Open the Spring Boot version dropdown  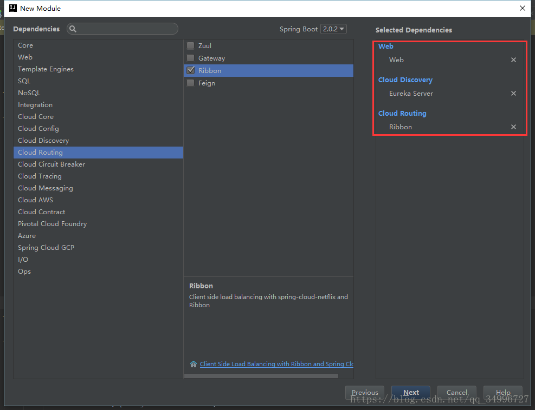point(333,29)
